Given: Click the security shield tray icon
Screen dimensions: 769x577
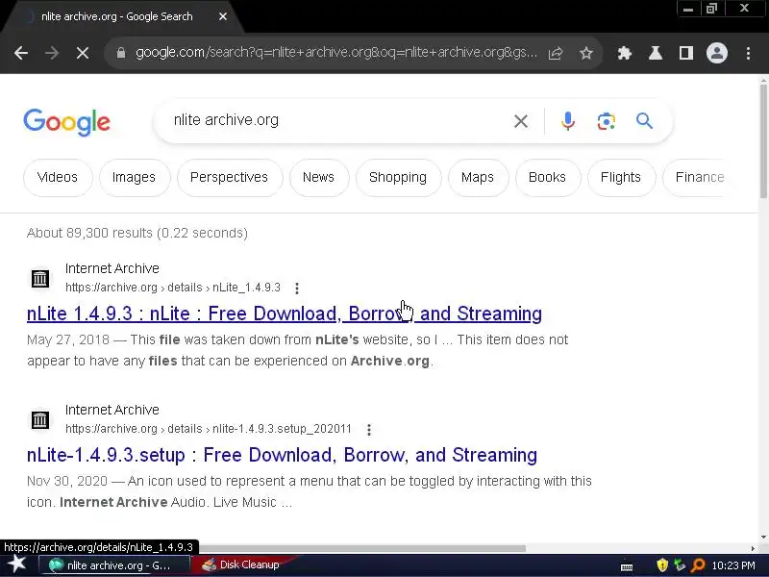Looking at the screenshot, I should (x=662, y=565).
